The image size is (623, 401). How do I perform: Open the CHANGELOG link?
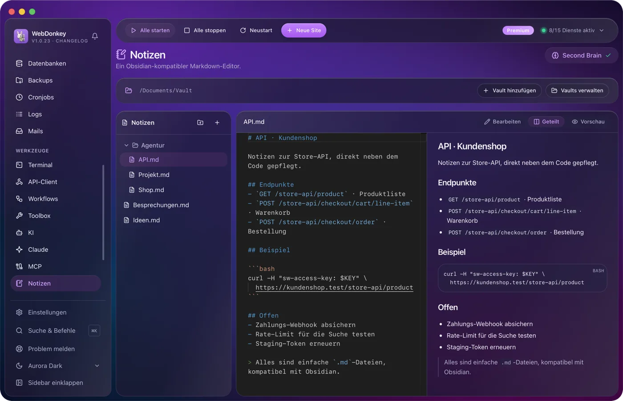coord(72,41)
